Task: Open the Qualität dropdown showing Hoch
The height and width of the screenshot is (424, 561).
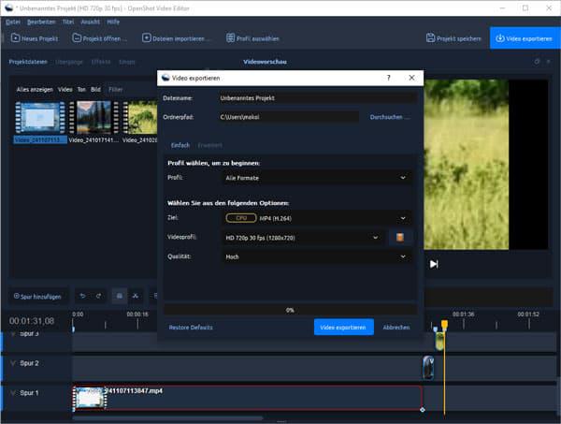Action: pos(317,256)
